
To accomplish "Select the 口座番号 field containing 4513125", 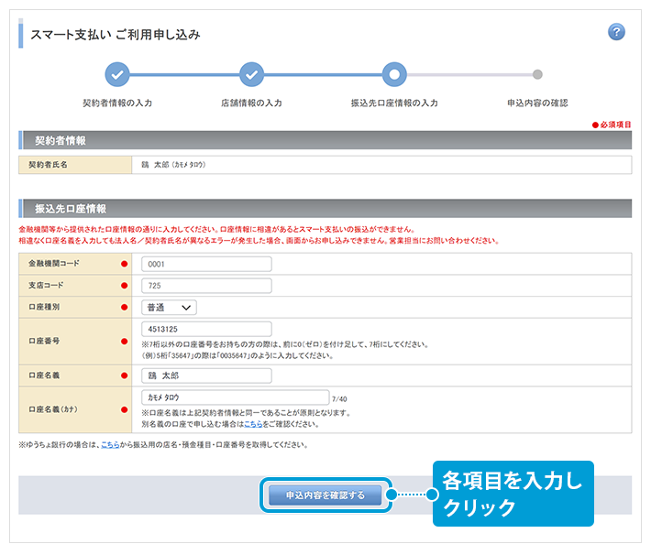I will click(x=206, y=329).
